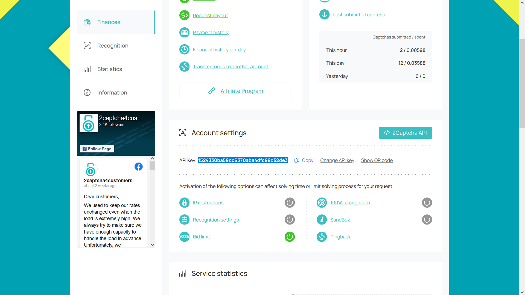Click the Statistics bar-chart icon

87,69
